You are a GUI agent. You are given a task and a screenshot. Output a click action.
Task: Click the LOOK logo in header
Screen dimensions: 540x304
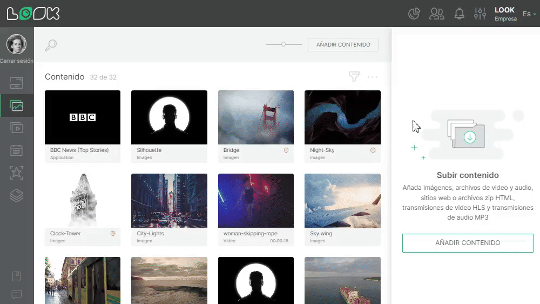coord(33,14)
